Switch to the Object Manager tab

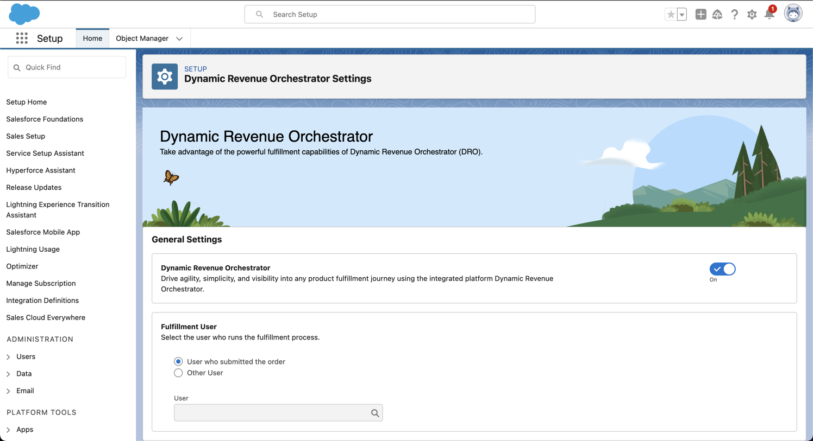coord(142,39)
